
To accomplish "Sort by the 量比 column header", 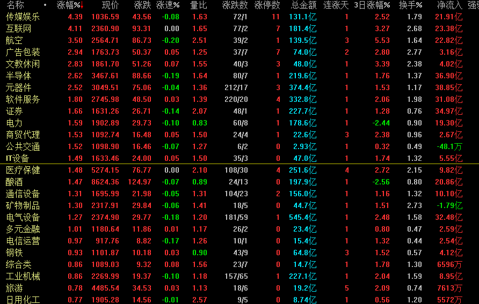I will click(x=199, y=5).
